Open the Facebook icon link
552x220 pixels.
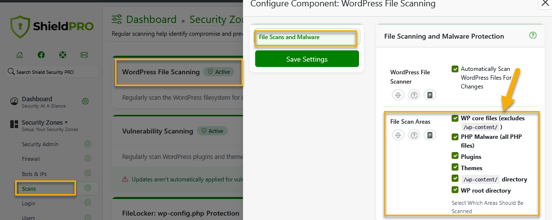pyautogui.click(x=41, y=55)
